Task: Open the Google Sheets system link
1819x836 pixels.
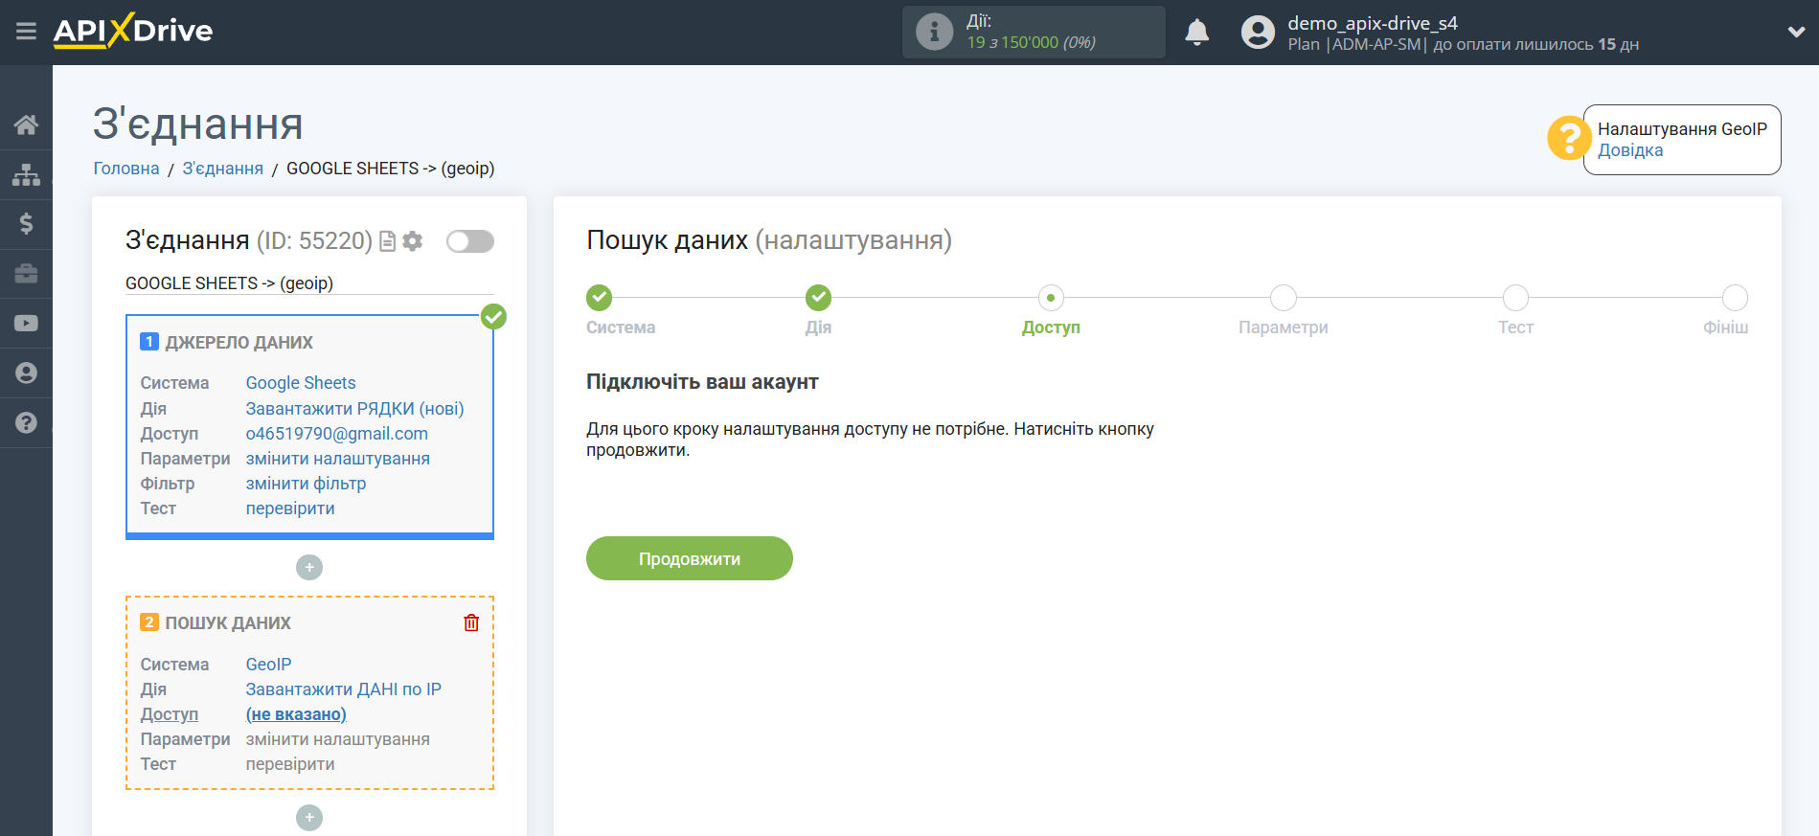Action: click(x=300, y=383)
